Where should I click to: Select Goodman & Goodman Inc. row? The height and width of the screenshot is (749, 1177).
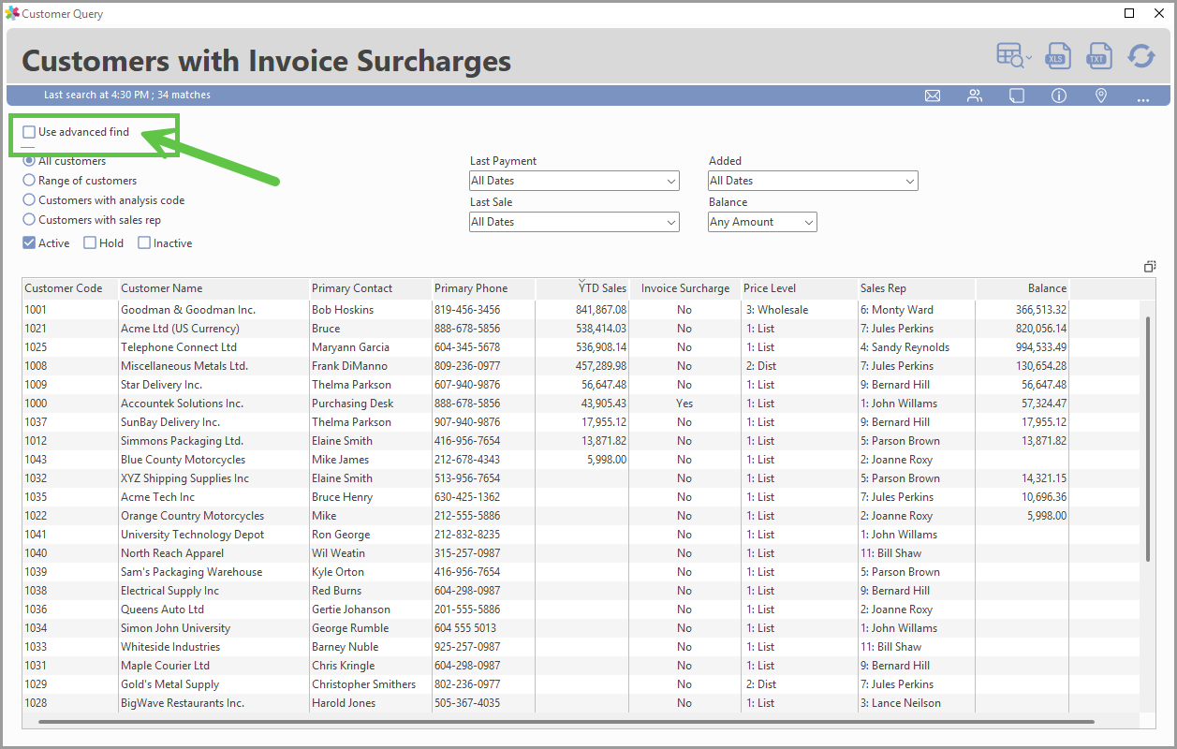(581, 310)
